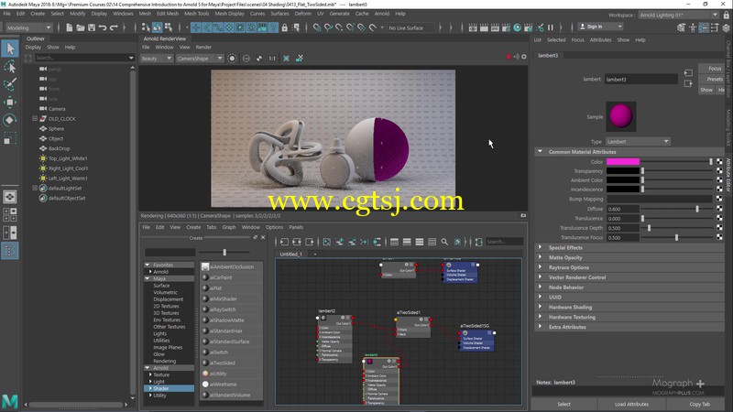Click the Hypershade frame-all icon

coord(327,242)
